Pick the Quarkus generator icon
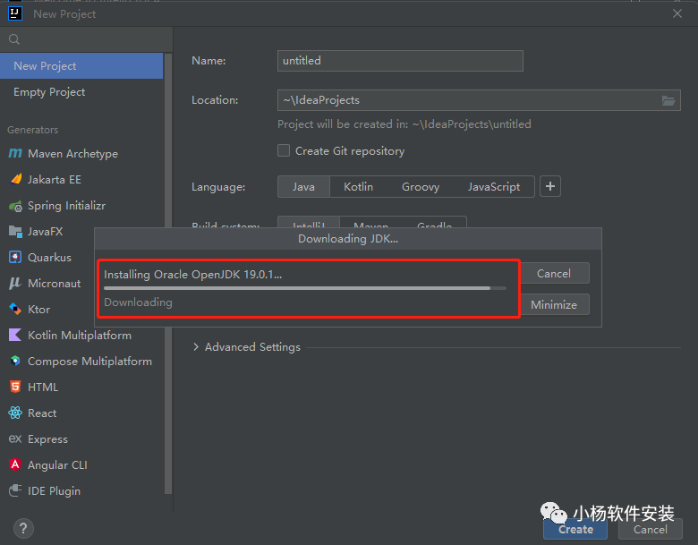Image resolution: width=698 pixels, height=545 pixels. pos(15,258)
